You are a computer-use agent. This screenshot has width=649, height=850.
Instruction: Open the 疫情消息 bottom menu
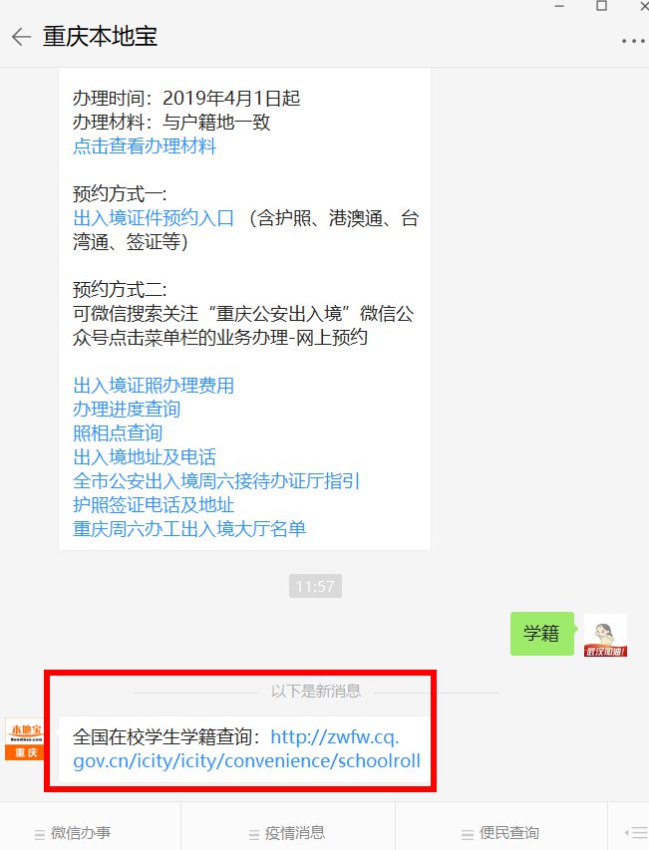click(x=287, y=833)
